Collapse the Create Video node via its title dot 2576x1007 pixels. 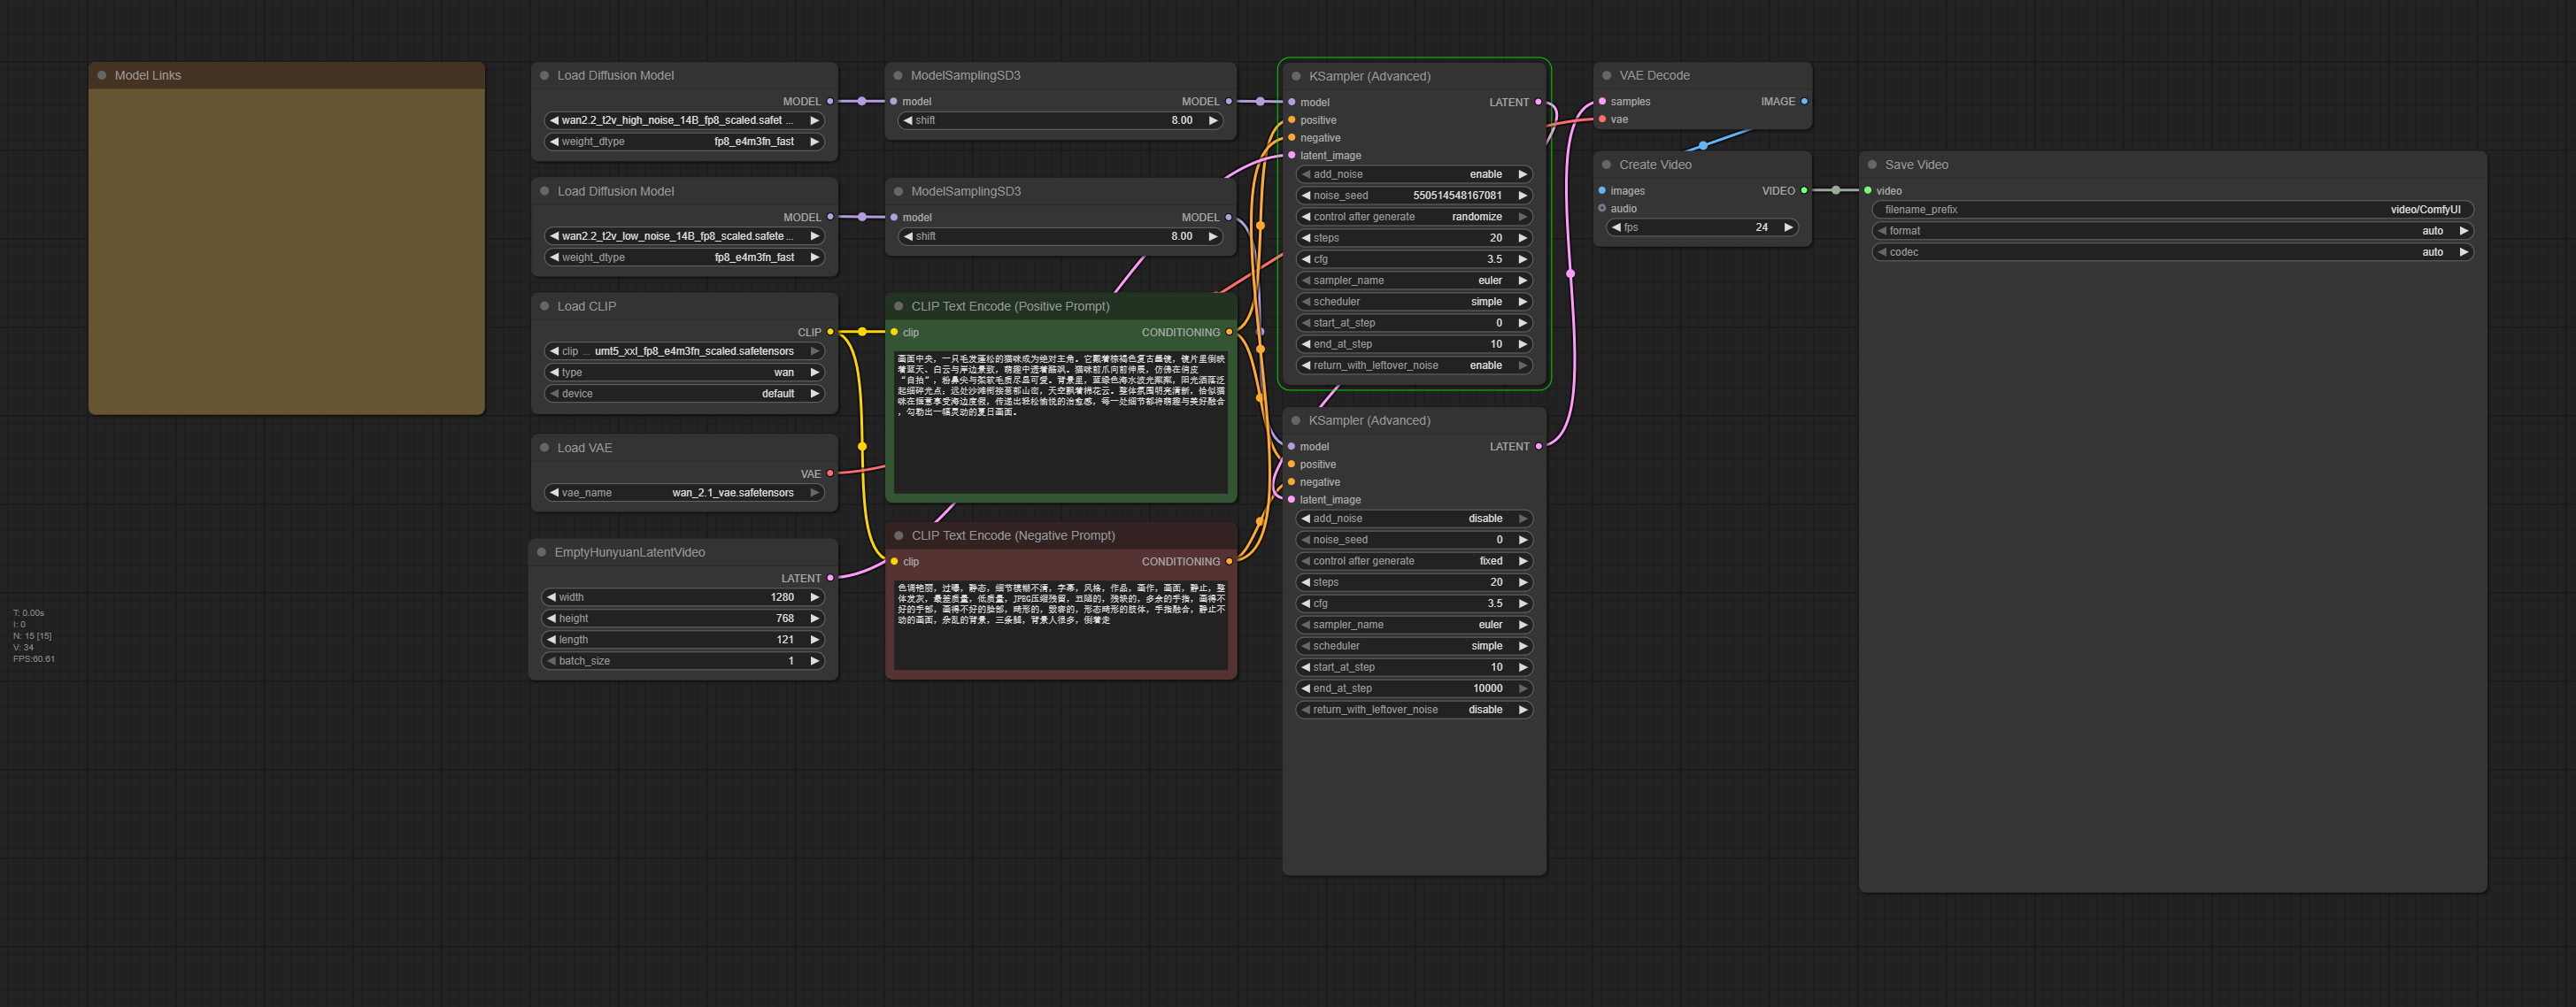click(1607, 165)
